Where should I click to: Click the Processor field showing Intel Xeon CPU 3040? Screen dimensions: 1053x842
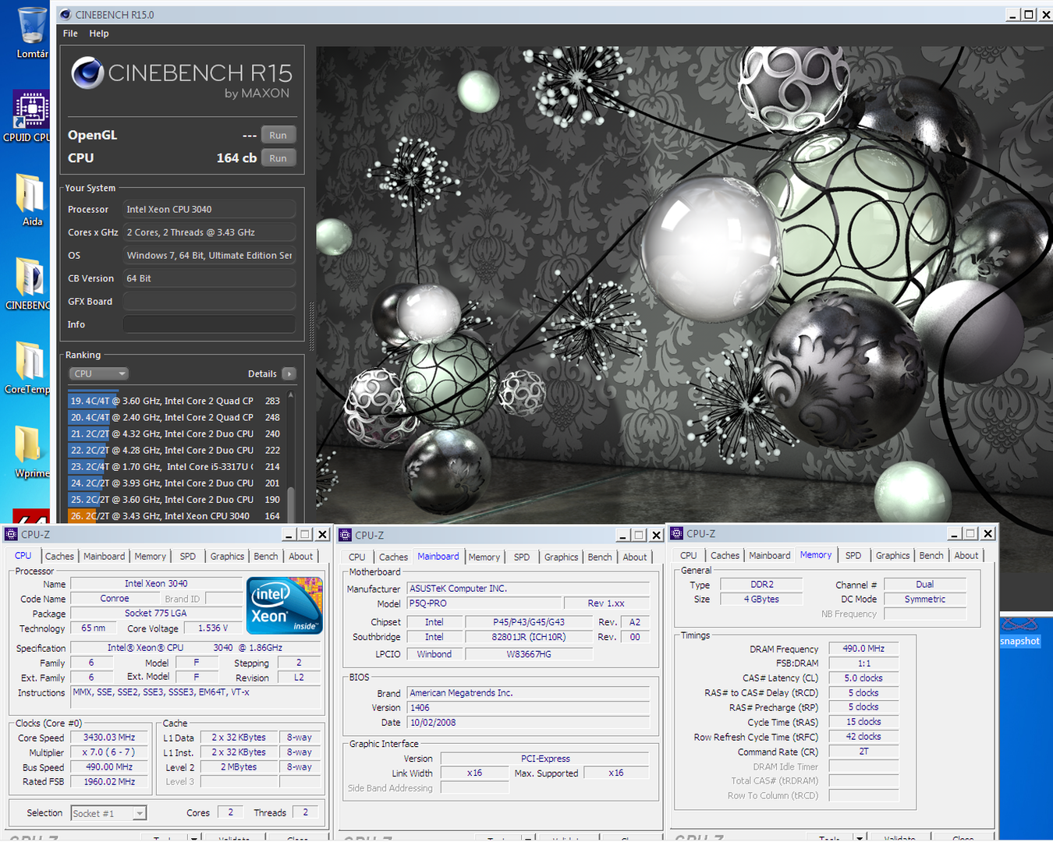pyautogui.click(x=209, y=209)
